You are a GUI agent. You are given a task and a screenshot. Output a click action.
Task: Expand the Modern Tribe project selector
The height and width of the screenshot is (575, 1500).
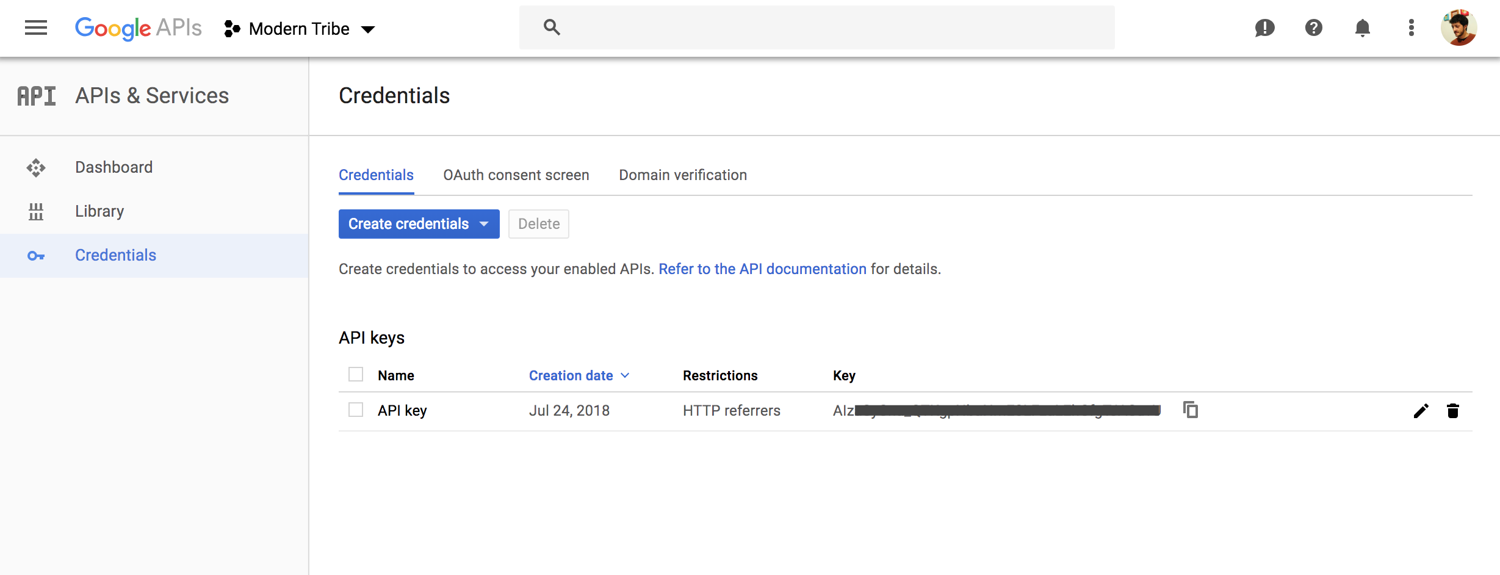[300, 29]
